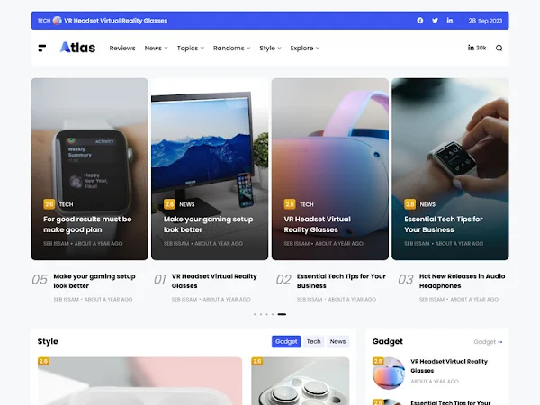
Task: Open pink Style section large thumbnail
Action: click(139, 381)
